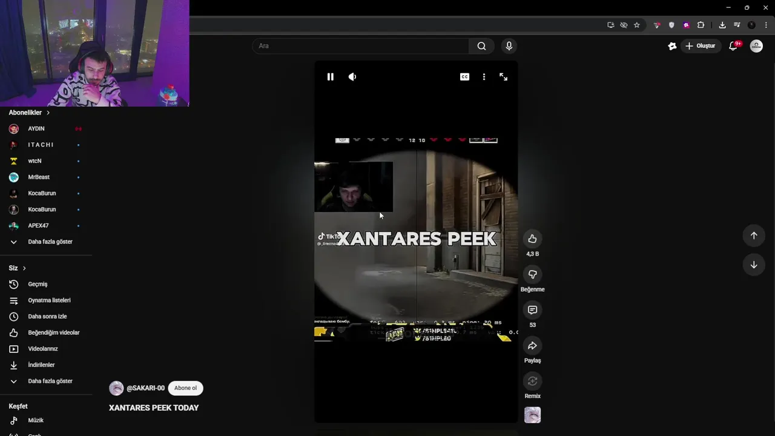Viewport: 775px width, 436px height.
Task: Open the SAKARI-00 channel avatar
Action: point(116,388)
